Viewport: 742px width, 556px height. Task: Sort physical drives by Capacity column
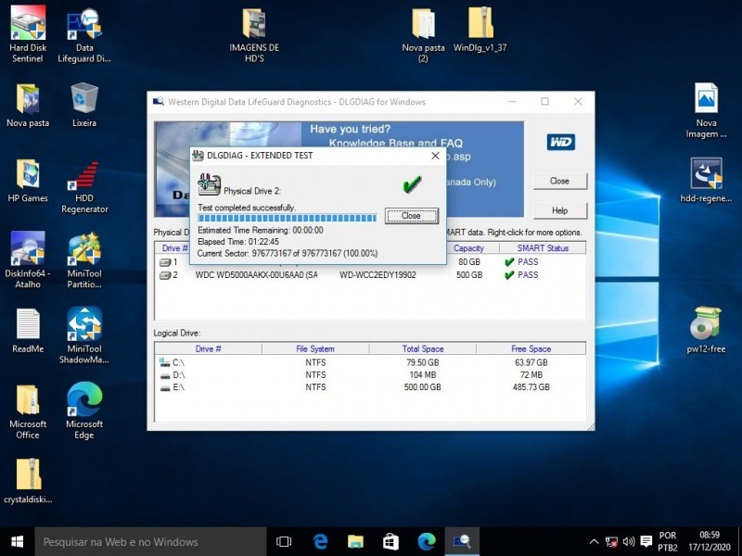point(468,248)
